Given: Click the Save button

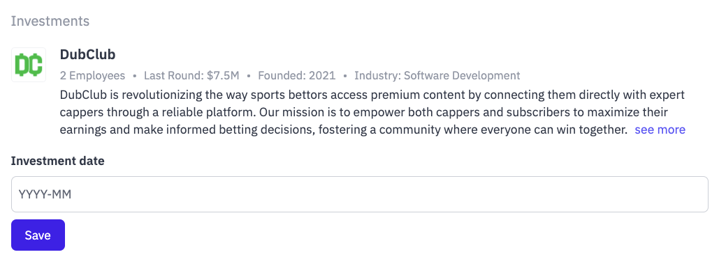Looking at the screenshot, I should [x=38, y=235].
